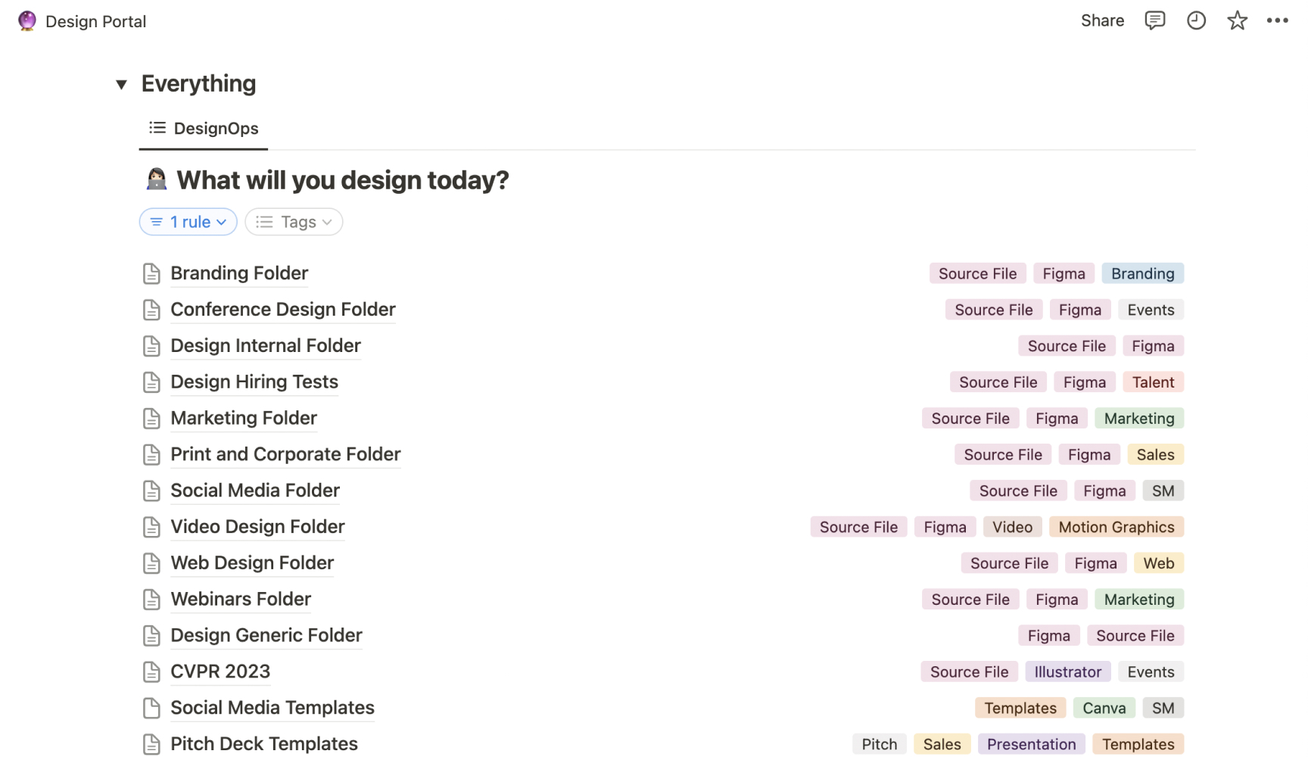
Task: Open the 1 rule filter dropdown
Action: coord(188,222)
